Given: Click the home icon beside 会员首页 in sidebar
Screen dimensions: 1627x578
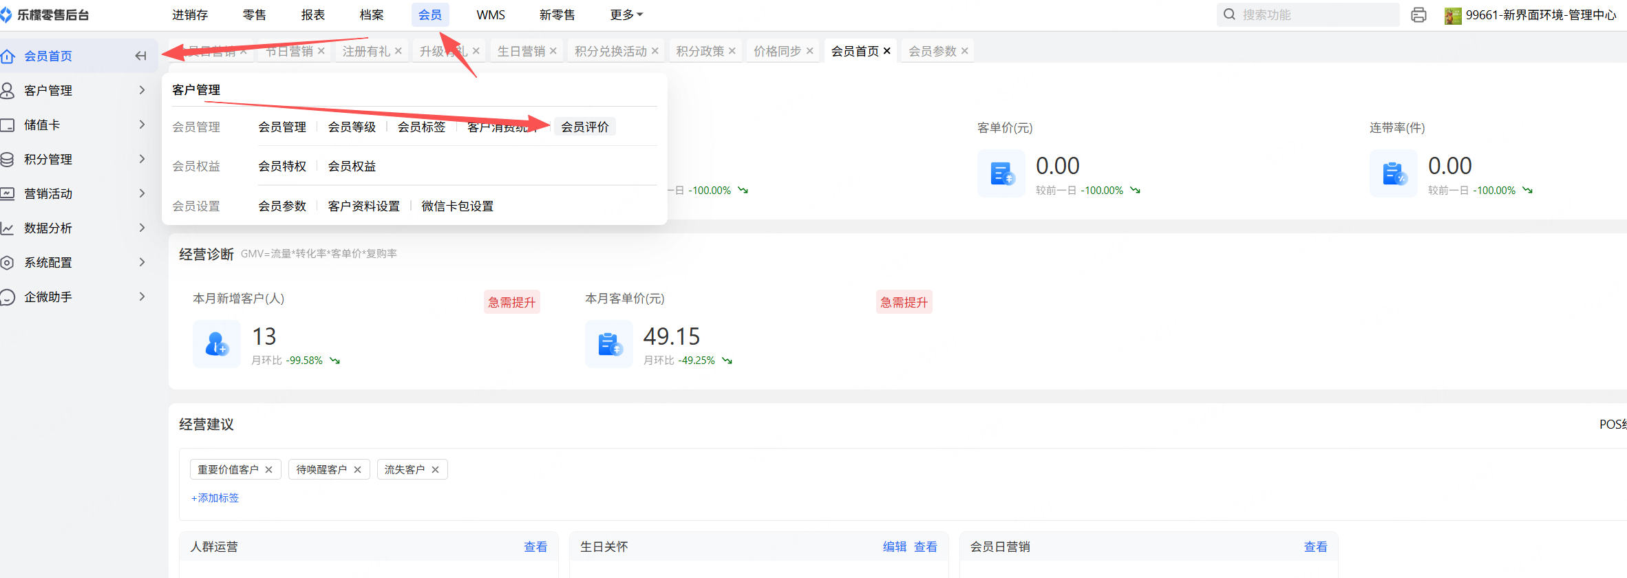Looking at the screenshot, I should click(8, 56).
